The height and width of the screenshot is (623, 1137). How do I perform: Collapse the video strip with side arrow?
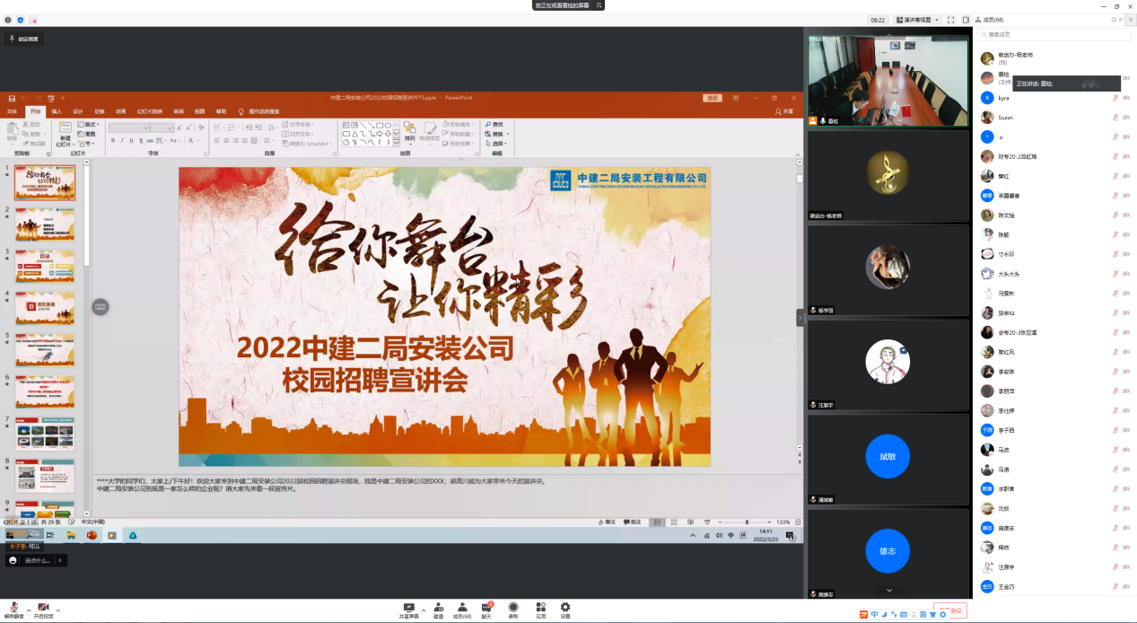coord(800,317)
